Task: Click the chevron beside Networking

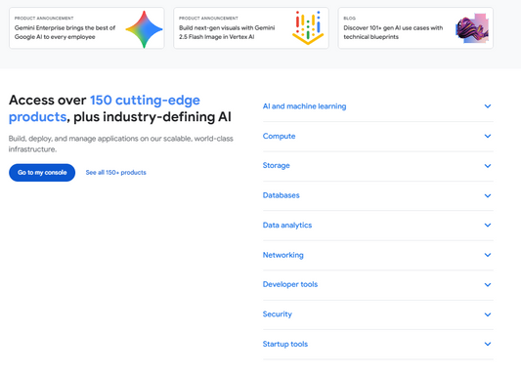Action: tap(488, 255)
